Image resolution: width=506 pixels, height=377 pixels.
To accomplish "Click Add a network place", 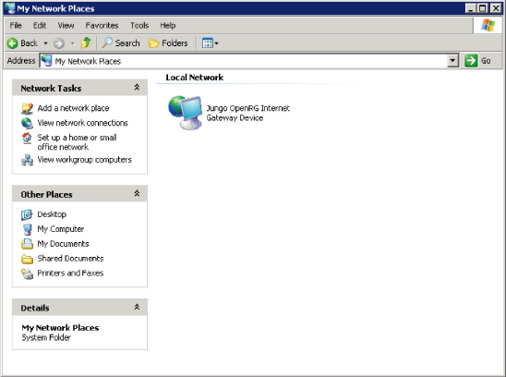I will [73, 108].
